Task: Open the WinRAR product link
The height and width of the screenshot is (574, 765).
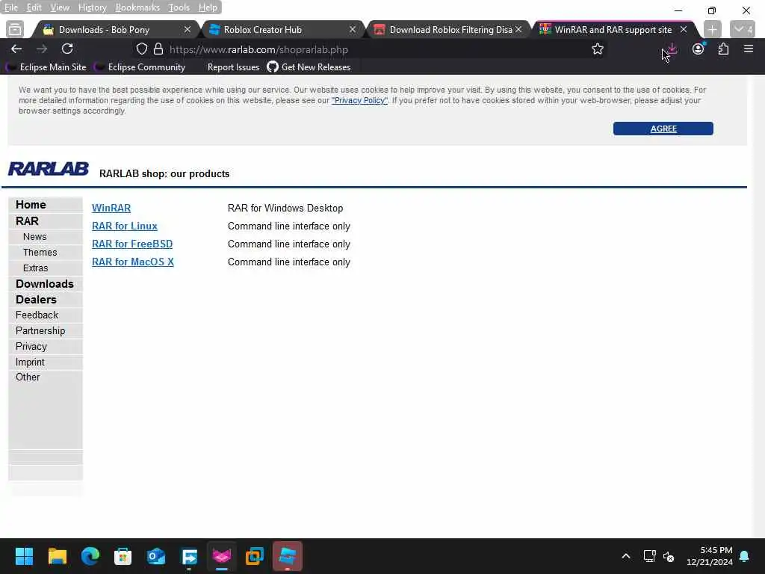Action: [x=111, y=208]
